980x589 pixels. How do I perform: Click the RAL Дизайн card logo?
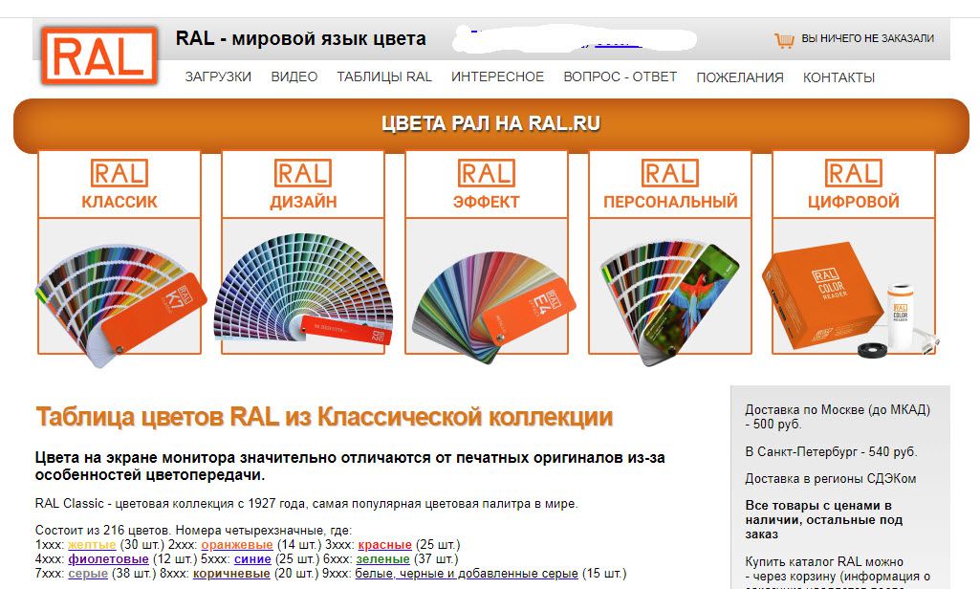[x=303, y=173]
